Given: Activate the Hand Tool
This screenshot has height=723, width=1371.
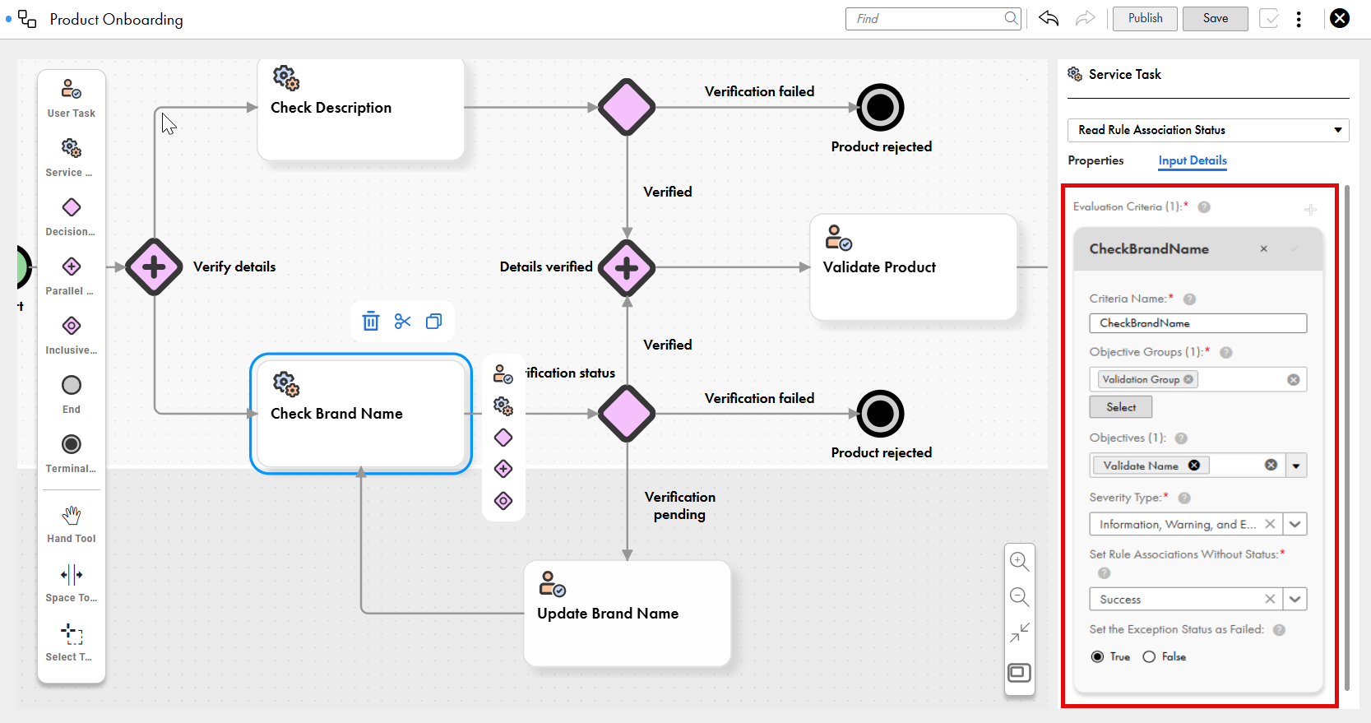Looking at the screenshot, I should 72,524.
